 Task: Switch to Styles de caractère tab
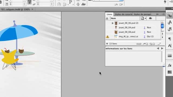123,14
